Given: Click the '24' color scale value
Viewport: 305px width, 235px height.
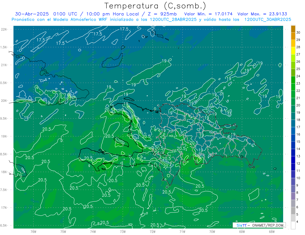Looking at the screenshot, I should [299, 76].
